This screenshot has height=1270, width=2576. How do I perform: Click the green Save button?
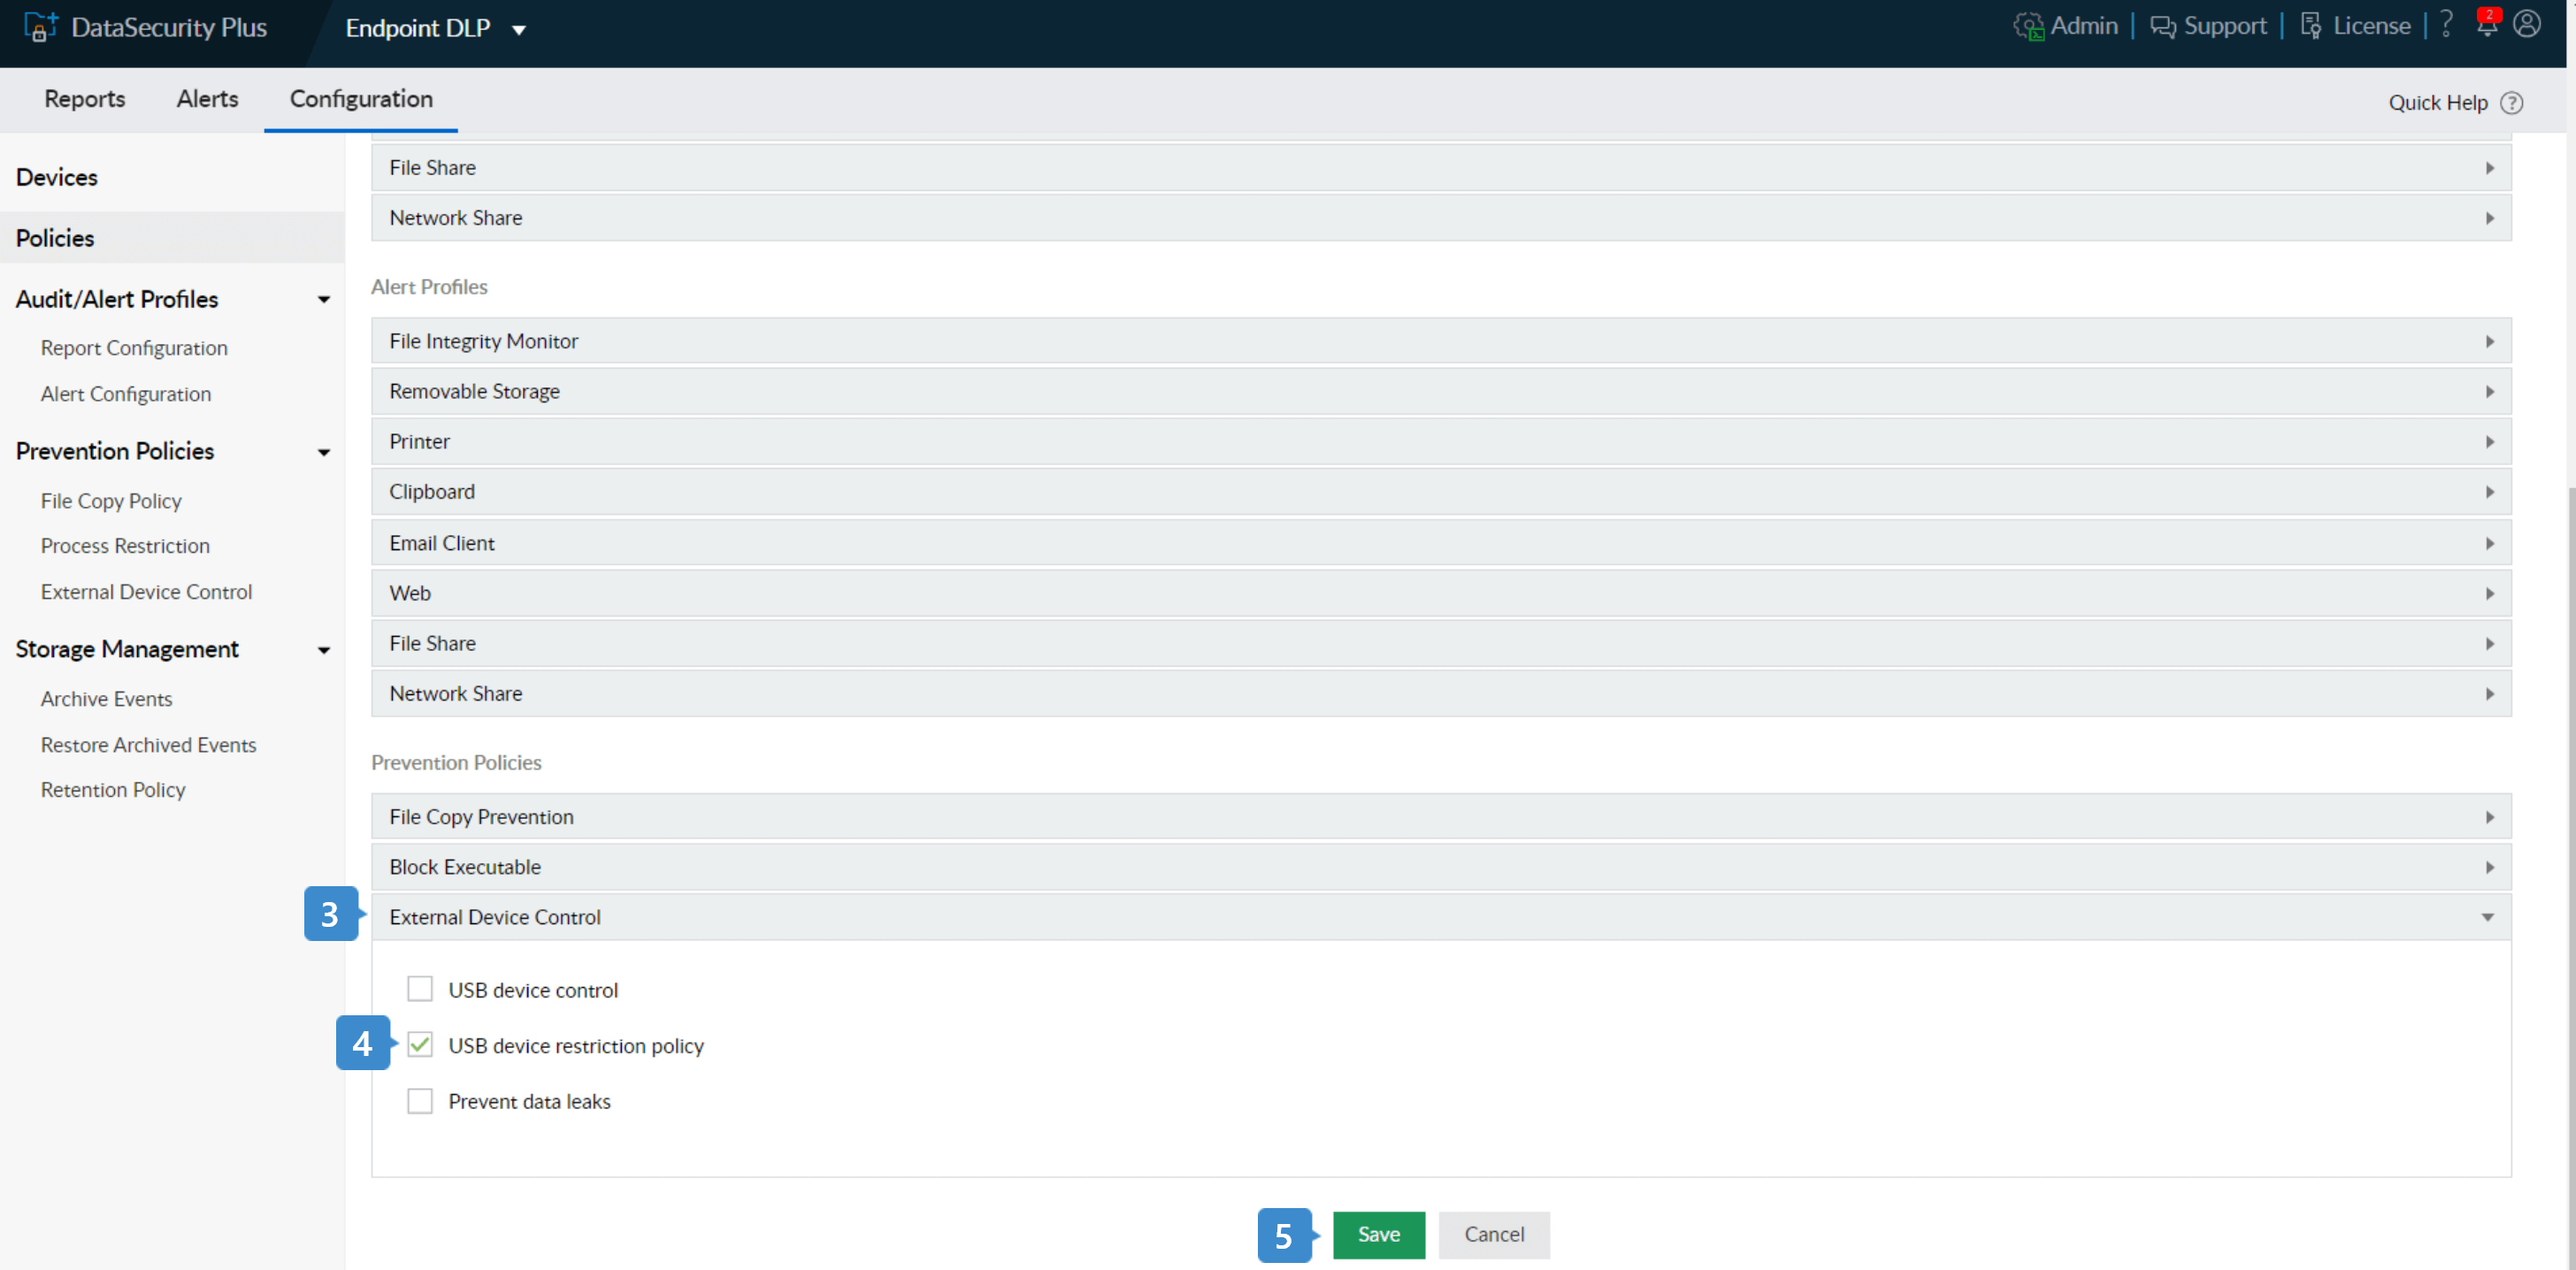pos(1378,1235)
